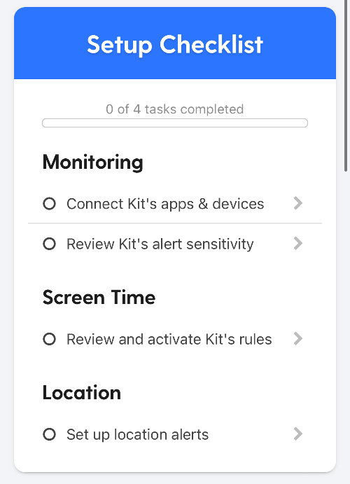Expand chevron next to Set up location alerts
Viewport: 350px width, 484px height.
point(298,434)
